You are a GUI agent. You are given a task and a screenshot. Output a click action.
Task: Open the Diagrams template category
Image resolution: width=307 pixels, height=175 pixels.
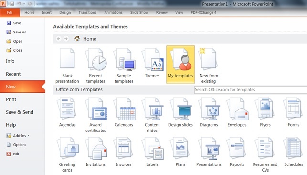click(209, 112)
